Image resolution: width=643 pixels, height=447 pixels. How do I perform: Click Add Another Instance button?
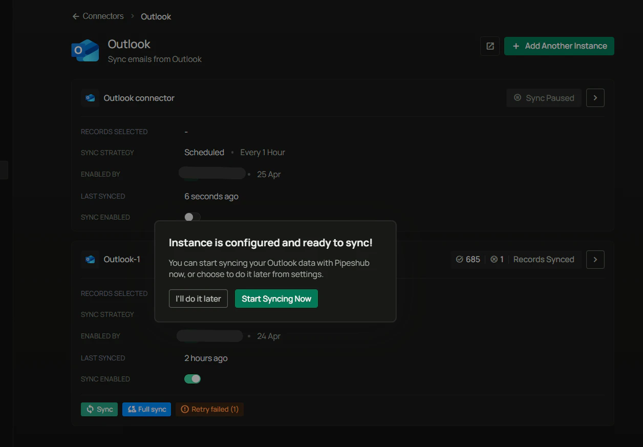coord(559,46)
